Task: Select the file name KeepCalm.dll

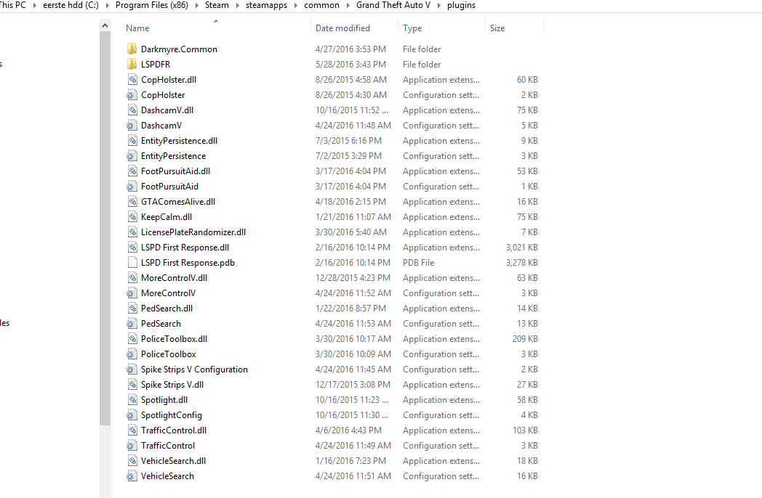Action: [167, 216]
